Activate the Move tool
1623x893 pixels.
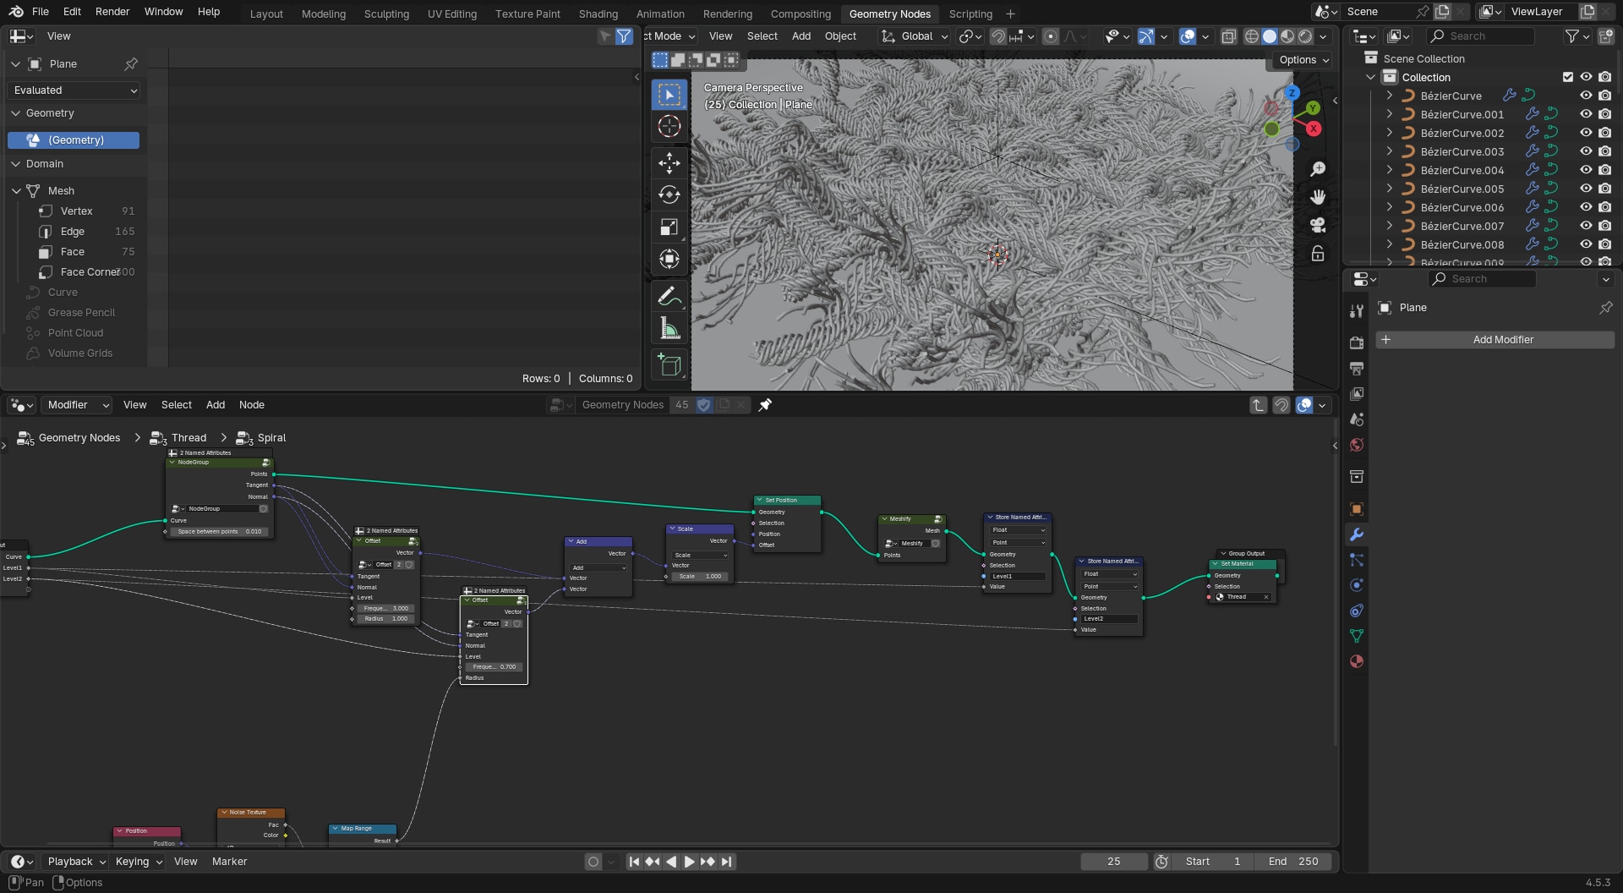(669, 162)
